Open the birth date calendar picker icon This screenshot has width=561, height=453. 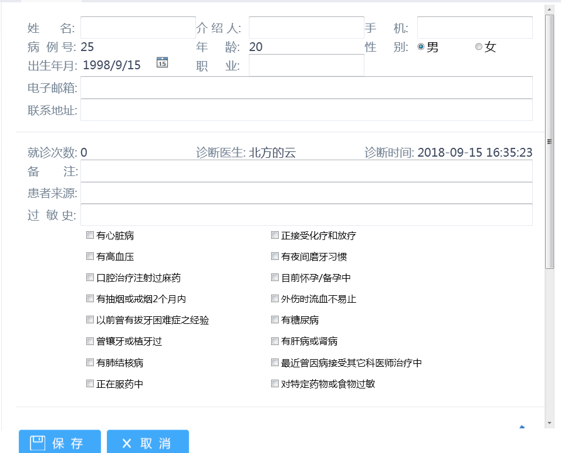tap(162, 63)
